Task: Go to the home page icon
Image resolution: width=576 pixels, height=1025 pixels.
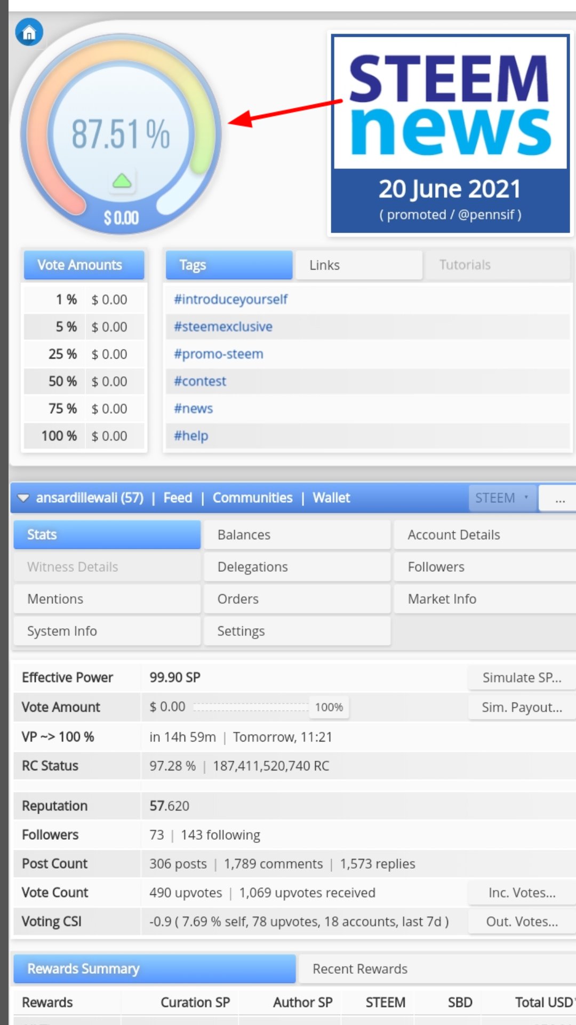Action: [29, 33]
